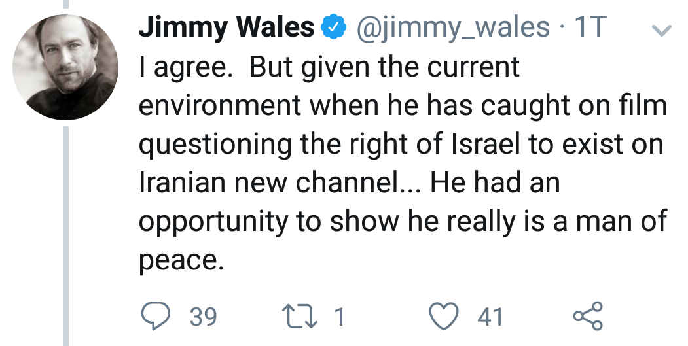688x346 pixels.
Task: Click the 41 likes count
Action: click(490, 318)
